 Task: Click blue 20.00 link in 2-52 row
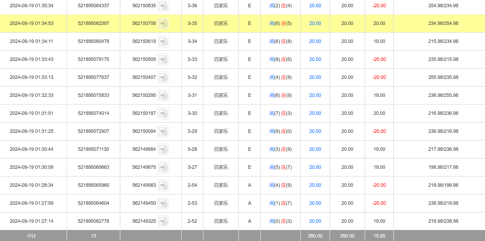tap(315, 221)
